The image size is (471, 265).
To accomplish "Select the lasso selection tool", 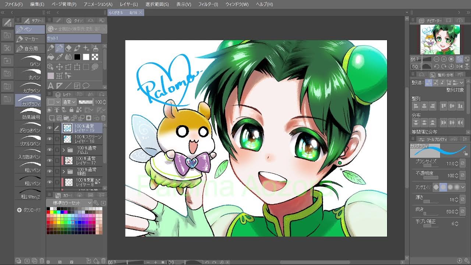I will coord(95,67).
